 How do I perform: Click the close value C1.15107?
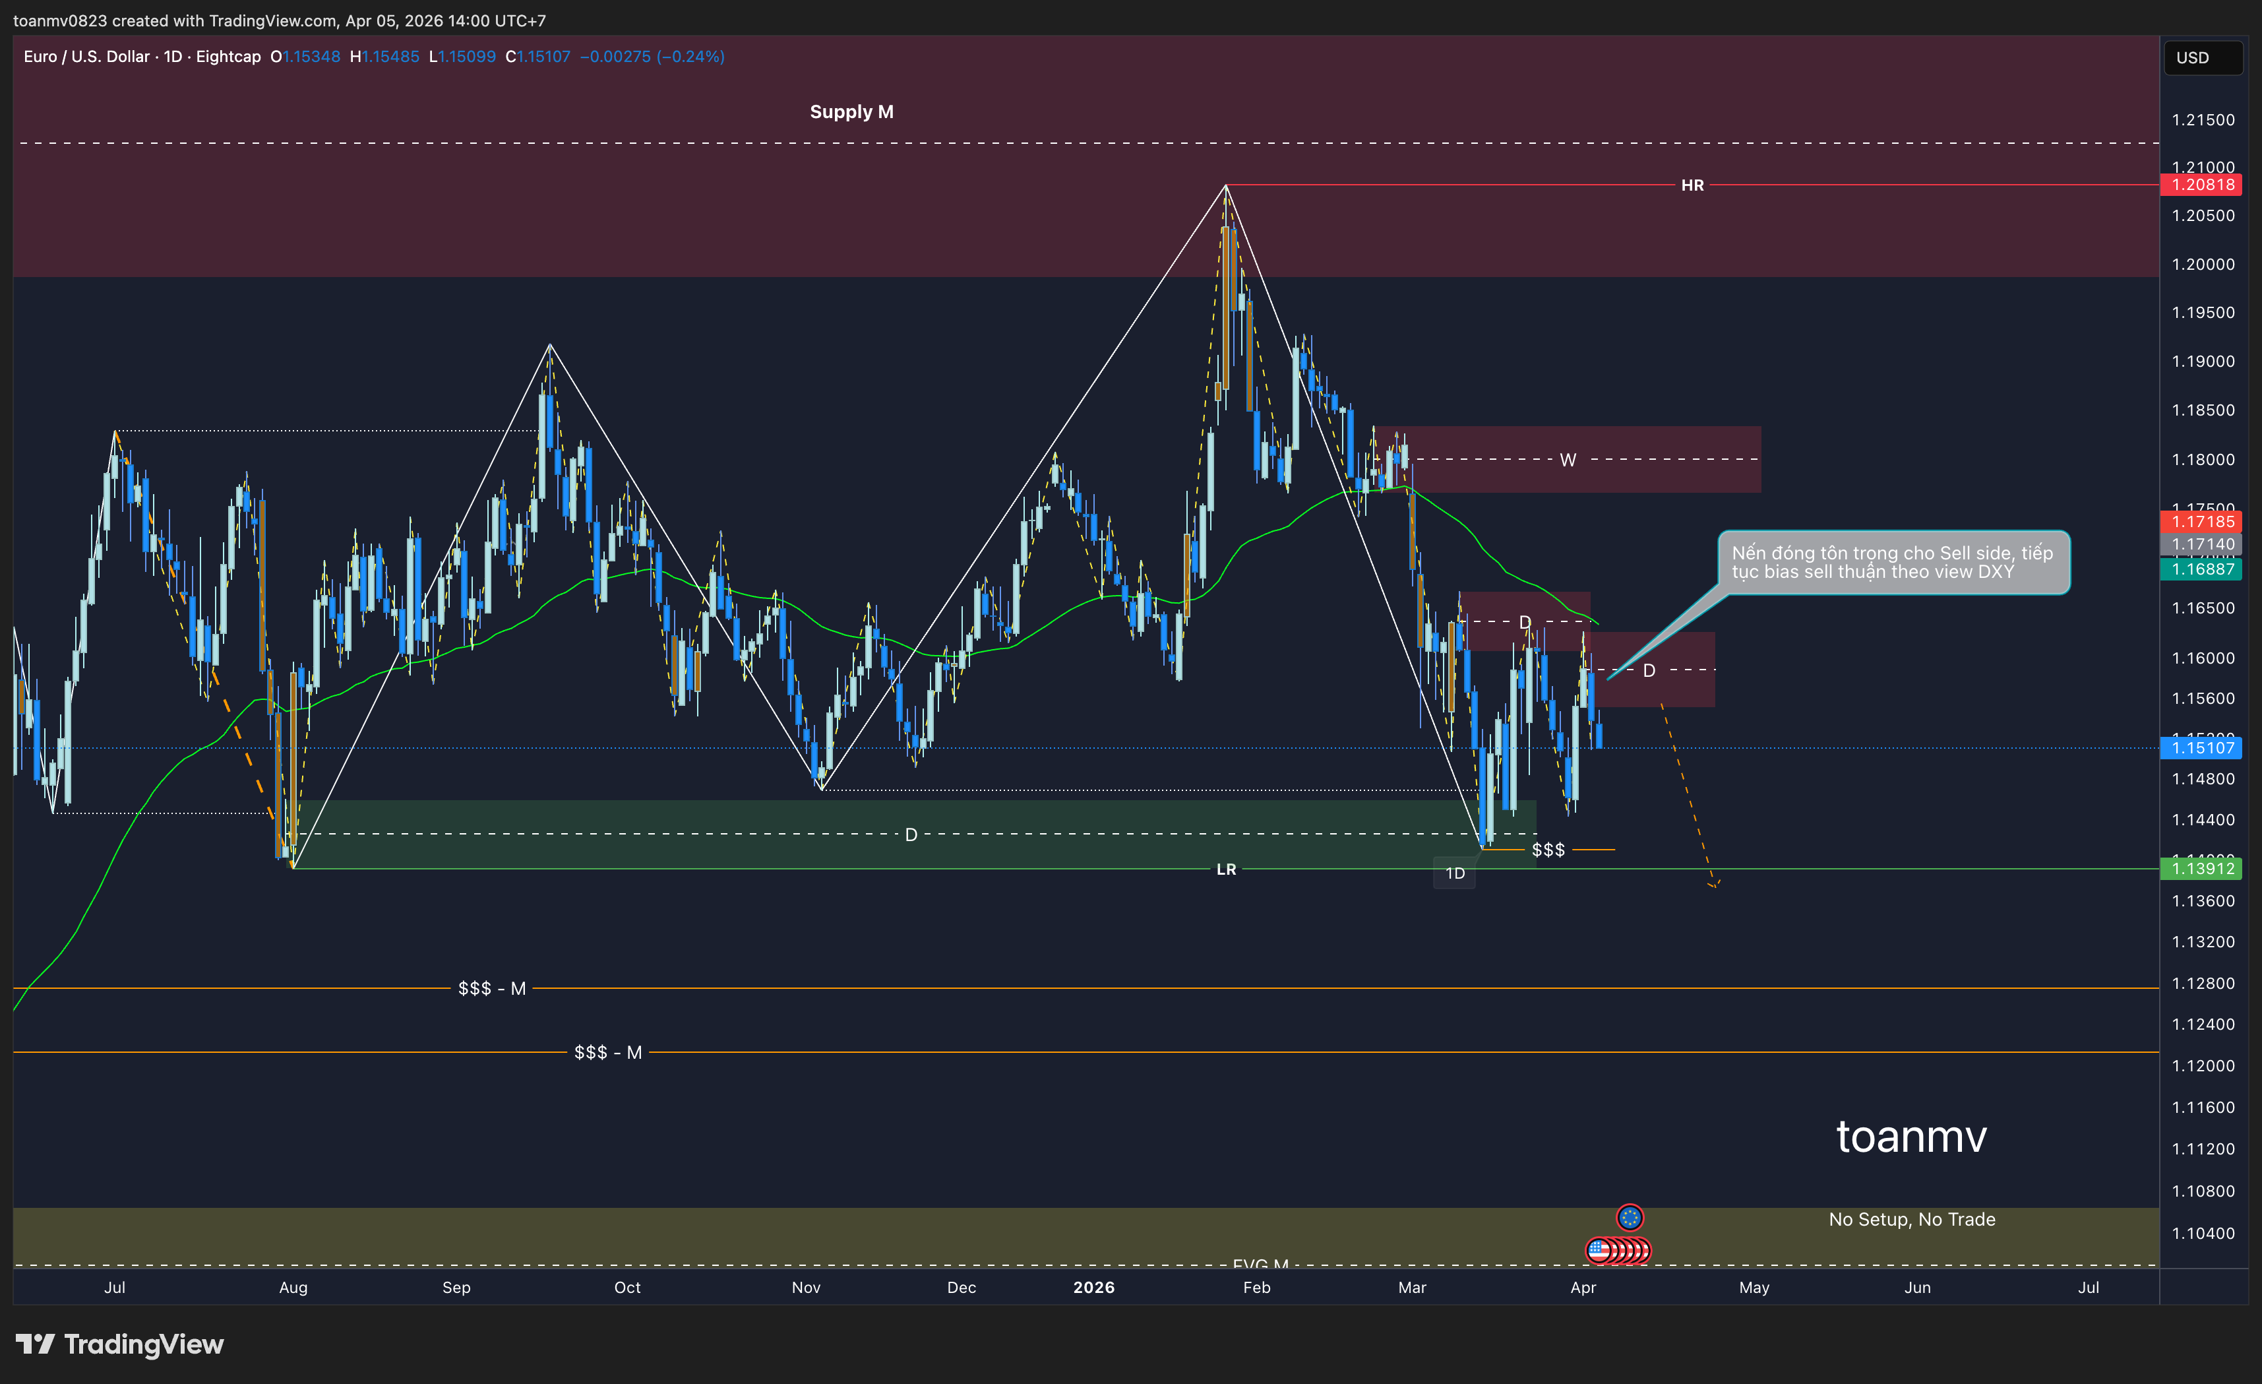click(x=538, y=57)
